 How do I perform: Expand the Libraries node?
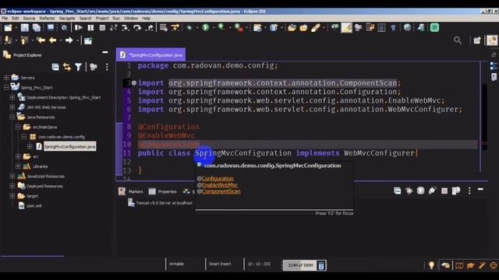[x=18, y=166]
